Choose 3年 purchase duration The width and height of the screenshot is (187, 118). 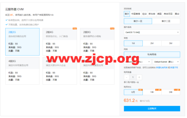click(171, 92)
